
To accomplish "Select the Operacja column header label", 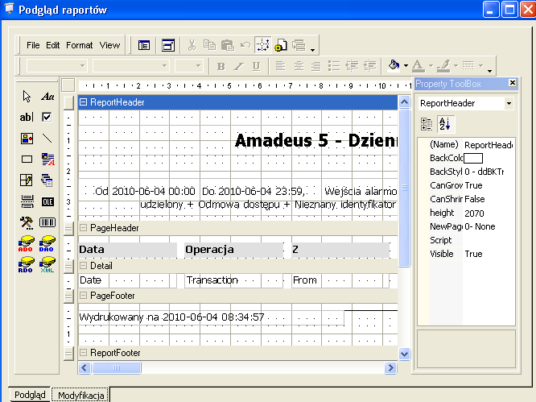I will [234, 250].
